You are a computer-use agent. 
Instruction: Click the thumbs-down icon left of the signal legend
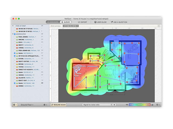tap(127, 105)
